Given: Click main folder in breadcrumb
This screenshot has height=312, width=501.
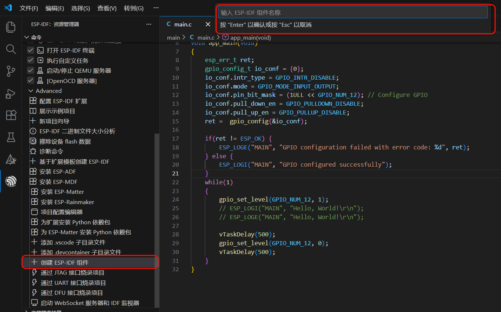Looking at the screenshot, I should pyautogui.click(x=174, y=37).
